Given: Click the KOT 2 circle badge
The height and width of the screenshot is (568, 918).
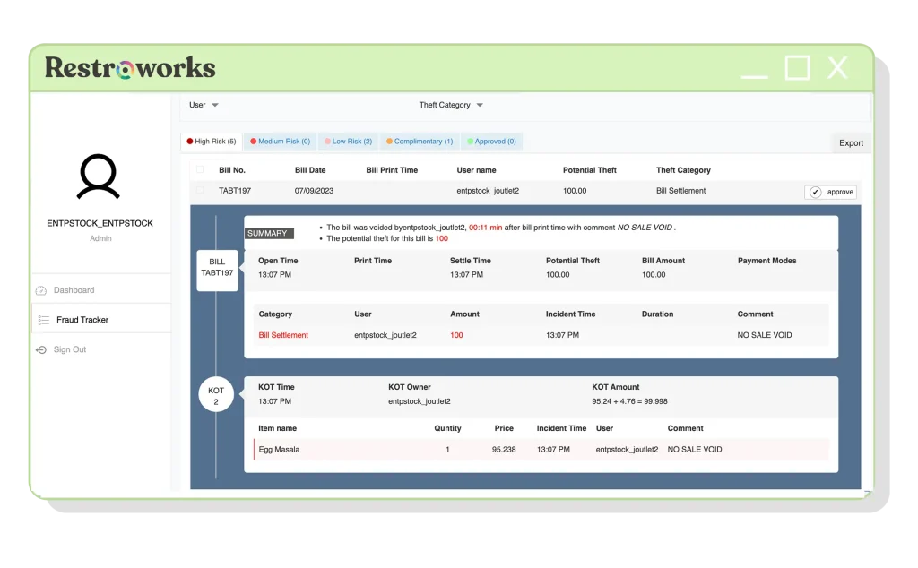Looking at the screenshot, I should [x=216, y=393].
